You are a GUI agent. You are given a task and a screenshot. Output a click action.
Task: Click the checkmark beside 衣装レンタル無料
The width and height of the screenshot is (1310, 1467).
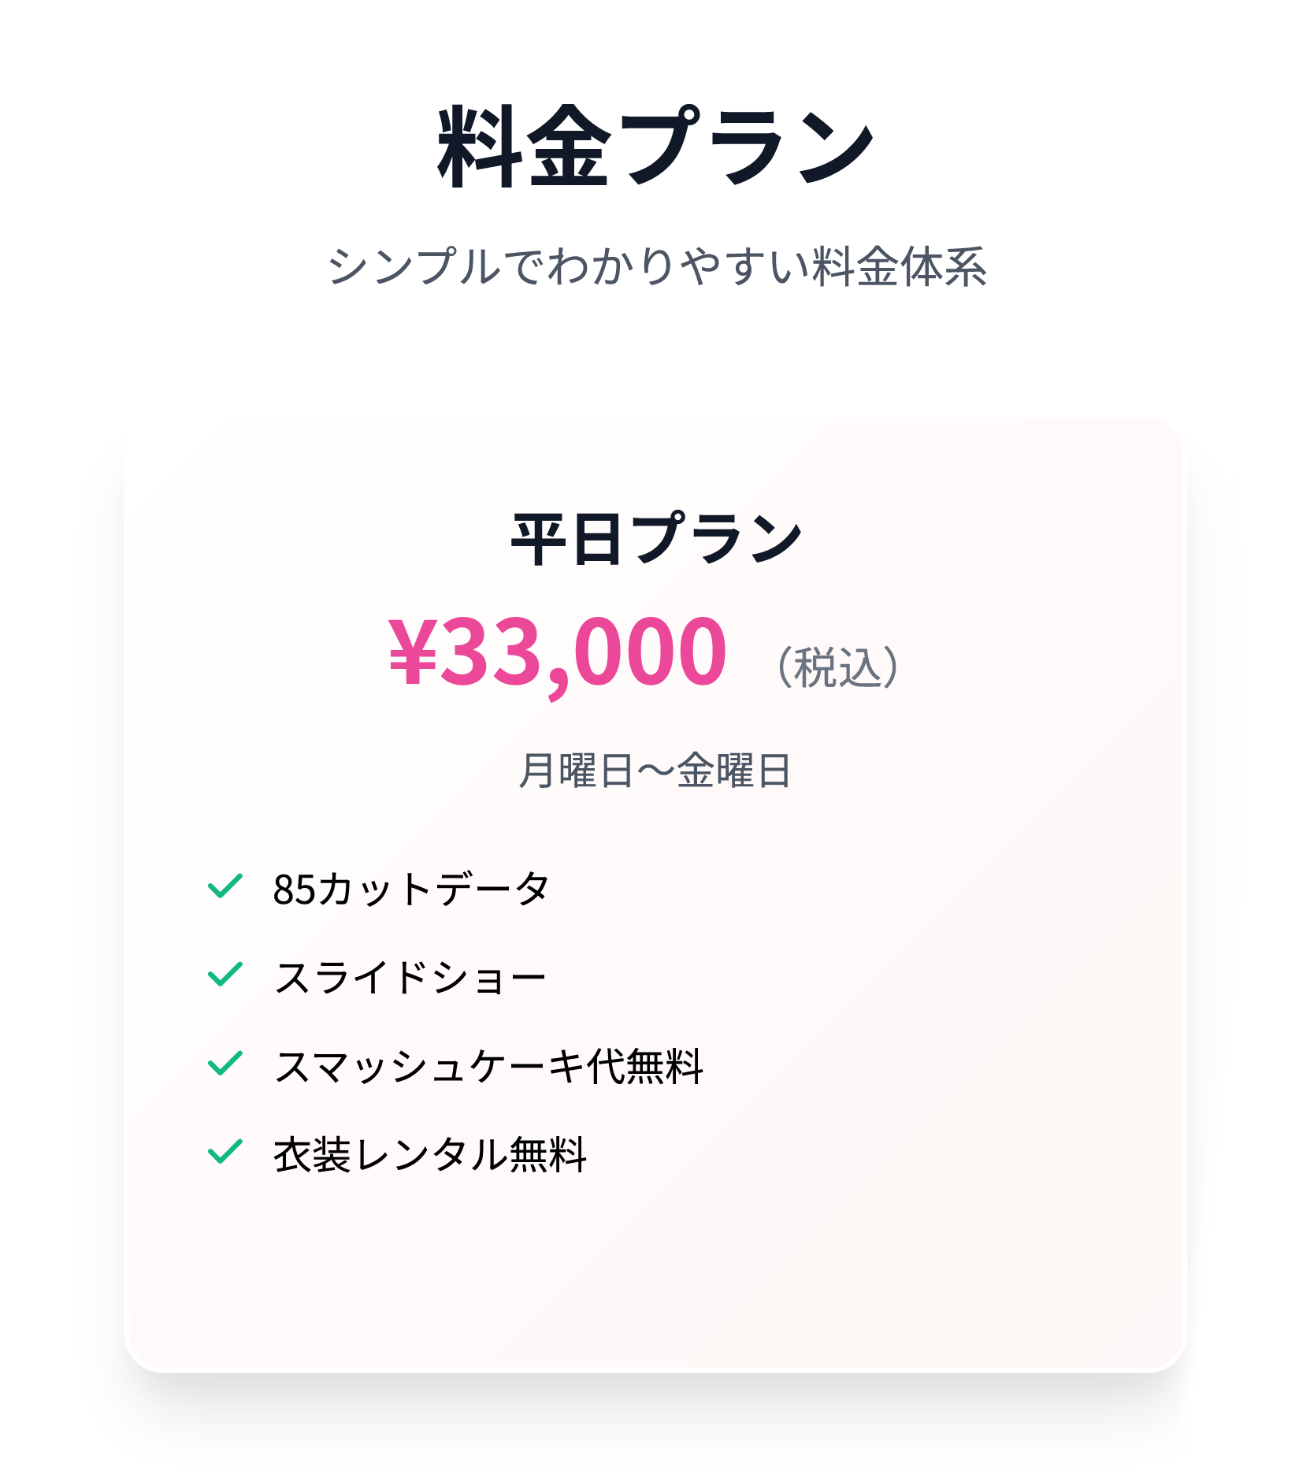225,1152
